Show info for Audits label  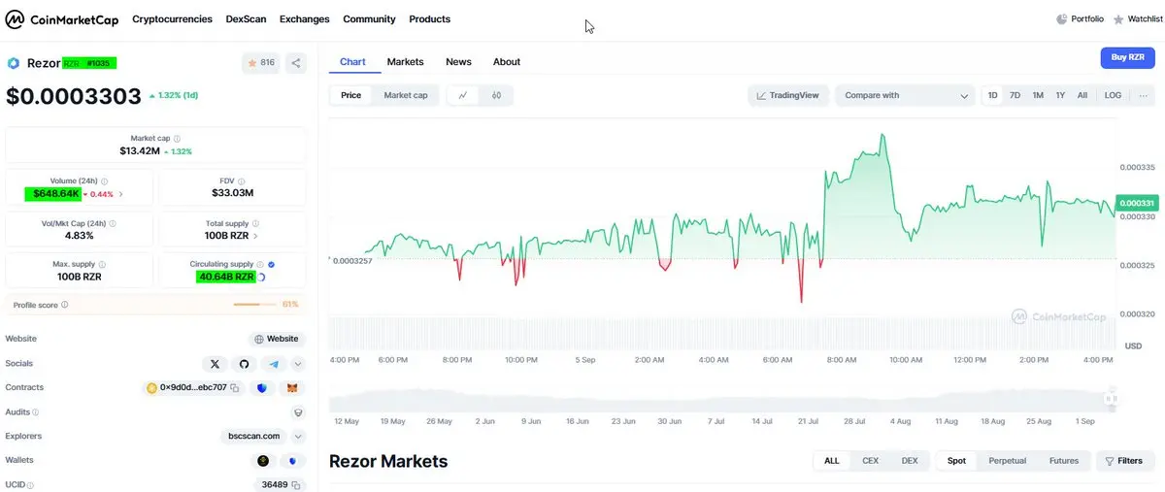36,412
